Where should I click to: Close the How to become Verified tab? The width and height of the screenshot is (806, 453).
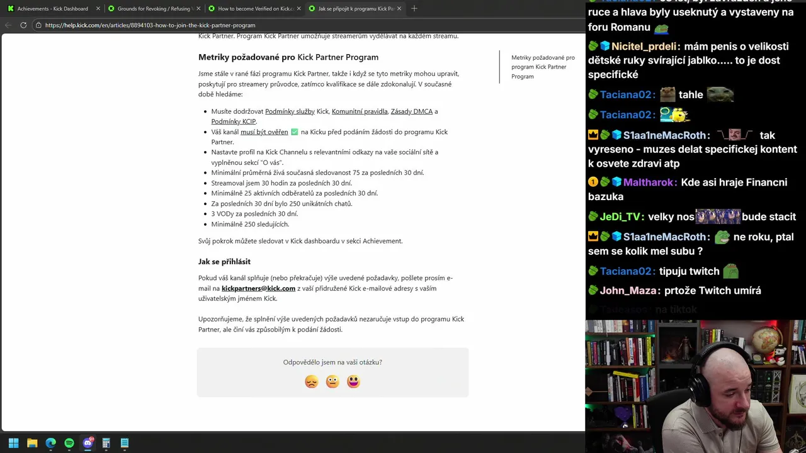click(298, 9)
